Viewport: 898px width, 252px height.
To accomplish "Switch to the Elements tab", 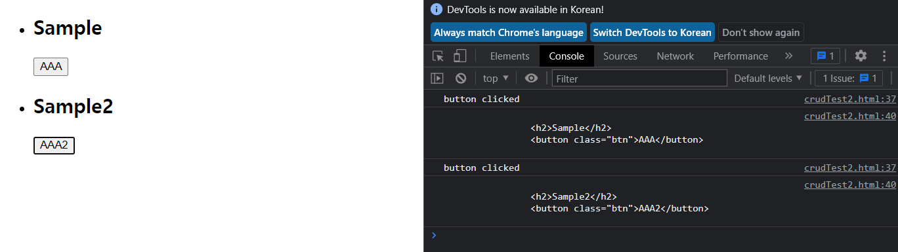I will click(509, 56).
